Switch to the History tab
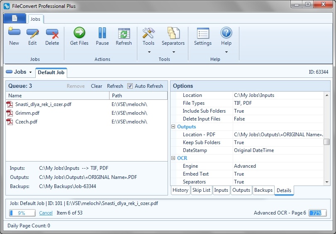This screenshot has height=234, width=336. pyautogui.click(x=180, y=190)
